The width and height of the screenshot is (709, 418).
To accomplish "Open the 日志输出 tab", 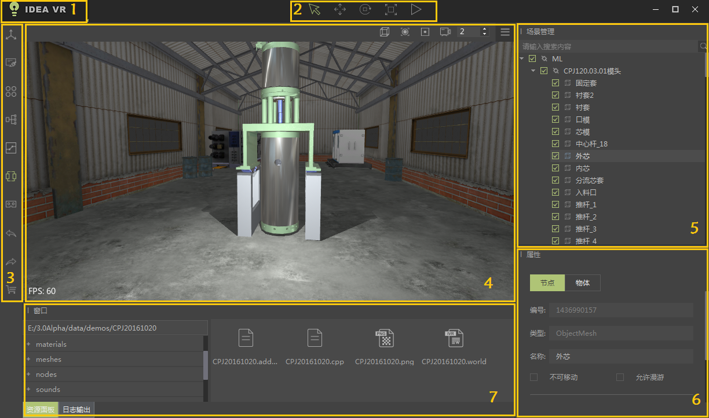I will coord(76,409).
